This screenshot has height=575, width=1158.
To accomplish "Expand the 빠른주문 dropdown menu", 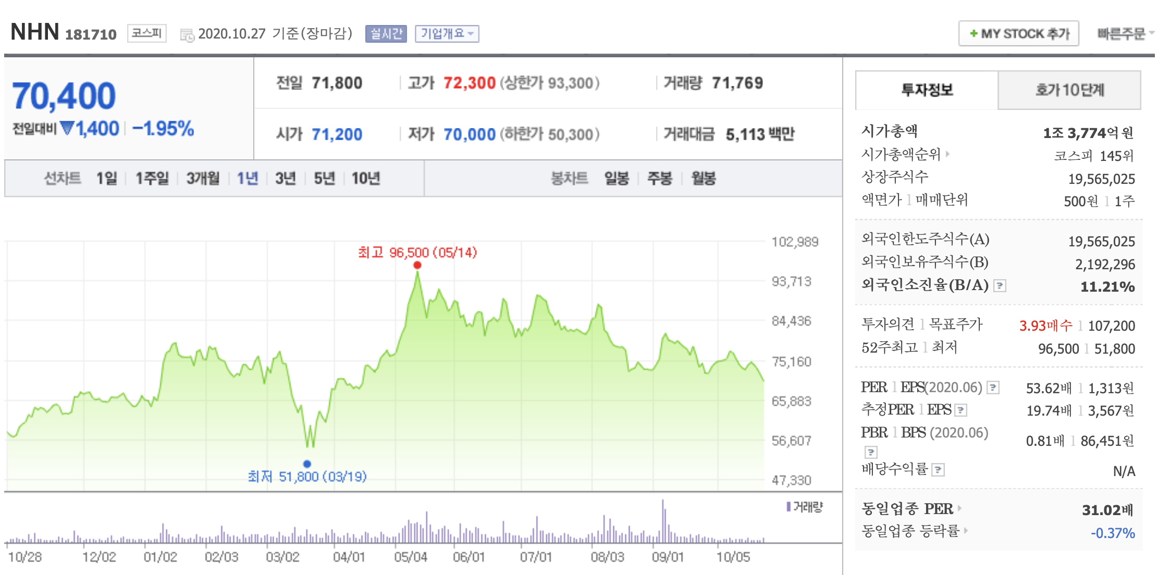I will pyautogui.click(x=1124, y=34).
